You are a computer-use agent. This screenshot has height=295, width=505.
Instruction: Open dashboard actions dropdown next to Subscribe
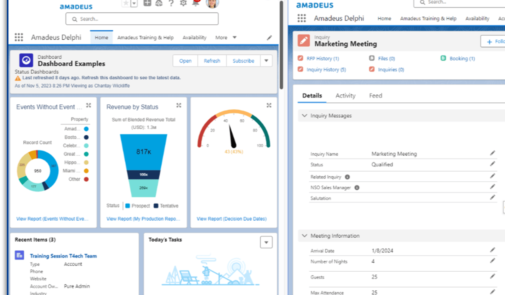click(x=266, y=61)
